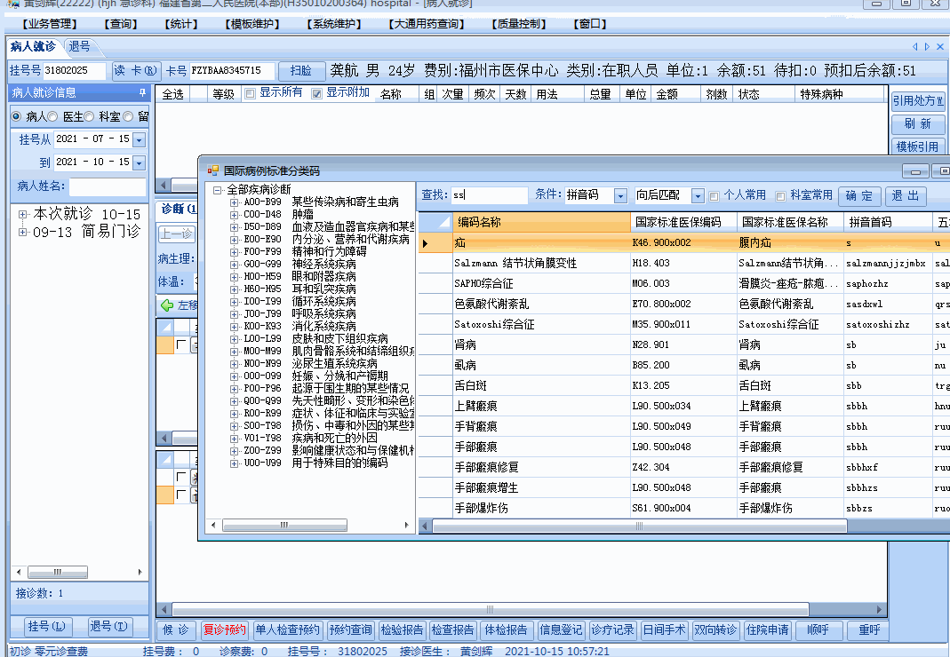The image size is (950, 657).
Task: Click the 确定 button in the dialog
Action: pyautogui.click(x=859, y=195)
